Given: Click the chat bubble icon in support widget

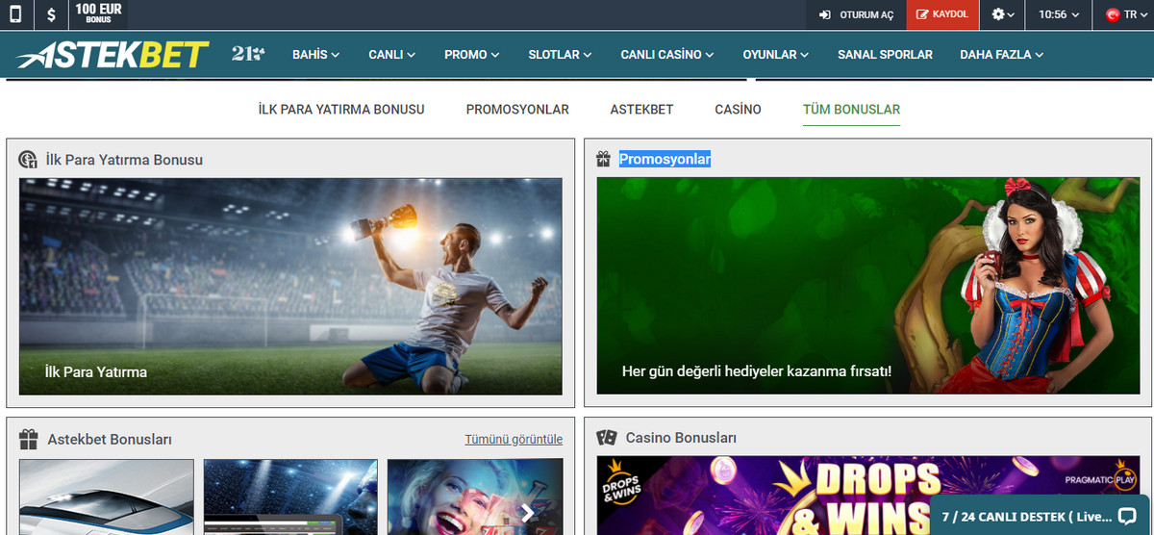Looking at the screenshot, I should [x=1127, y=516].
